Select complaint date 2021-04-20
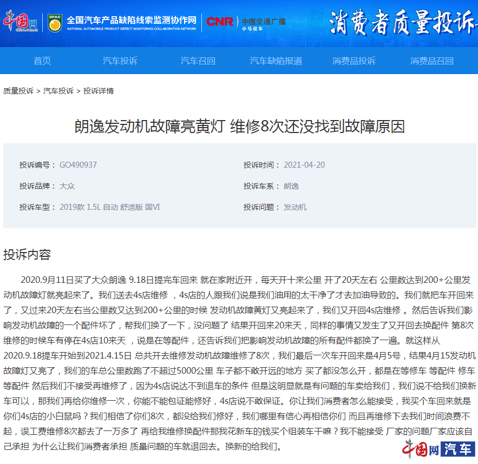Viewport: 478px width, 464px height. [x=304, y=165]
